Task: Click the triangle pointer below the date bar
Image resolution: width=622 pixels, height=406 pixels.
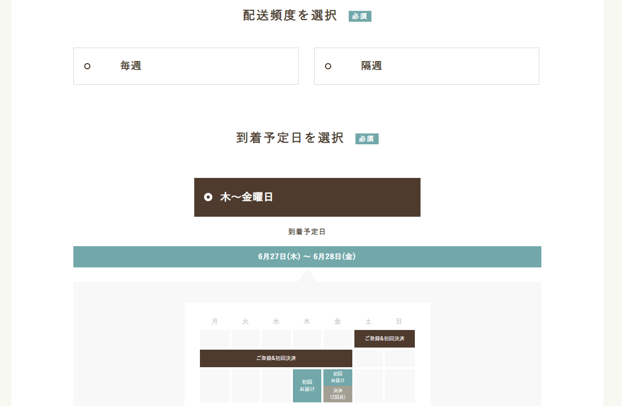Action: 307,276
